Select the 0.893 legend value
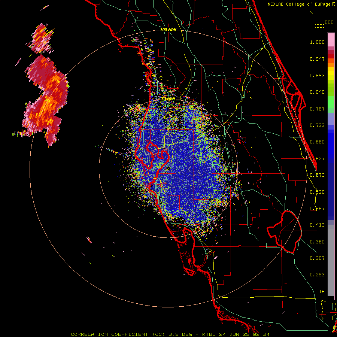 (x=317, y=76)
